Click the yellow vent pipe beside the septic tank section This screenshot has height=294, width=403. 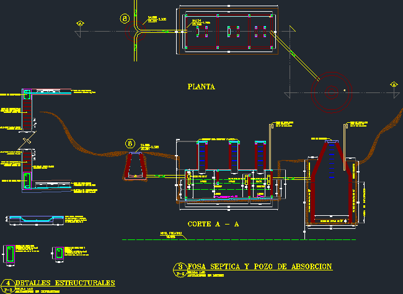(270, 149)
